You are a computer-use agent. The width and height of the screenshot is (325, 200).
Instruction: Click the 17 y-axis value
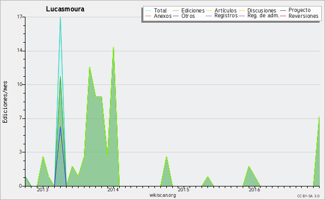pyautogui.click(x=19, y=17)
